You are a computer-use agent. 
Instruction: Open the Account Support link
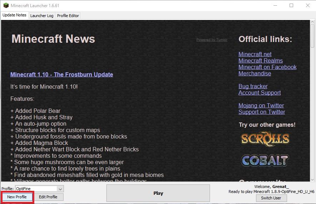pos(260,93)
